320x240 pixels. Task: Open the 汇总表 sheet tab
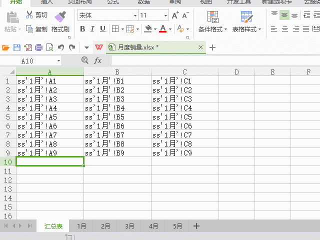pyautogui.click(x=53, y=226)
